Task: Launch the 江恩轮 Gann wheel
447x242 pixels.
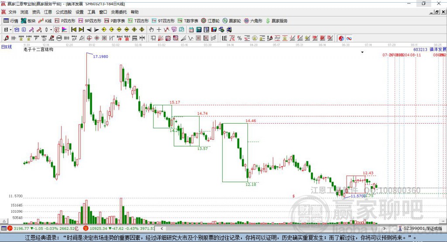Action: 210,21
